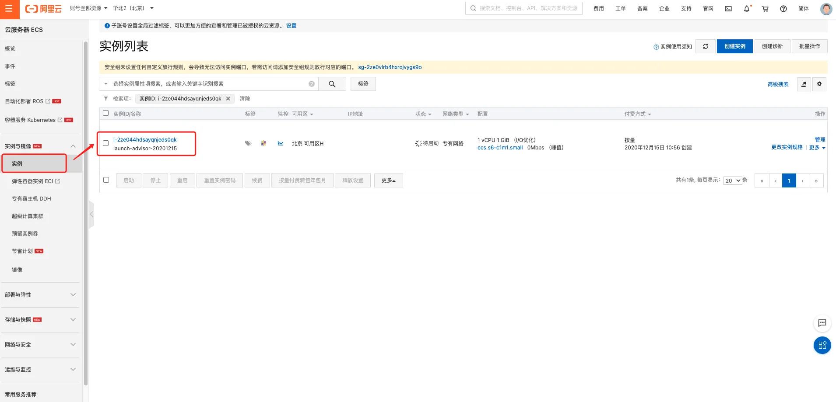
Task: Open 镜像 in the sidebar menu
Action: (x=17, y=270)
